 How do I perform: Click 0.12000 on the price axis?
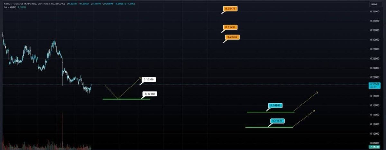tap(375, 124)
